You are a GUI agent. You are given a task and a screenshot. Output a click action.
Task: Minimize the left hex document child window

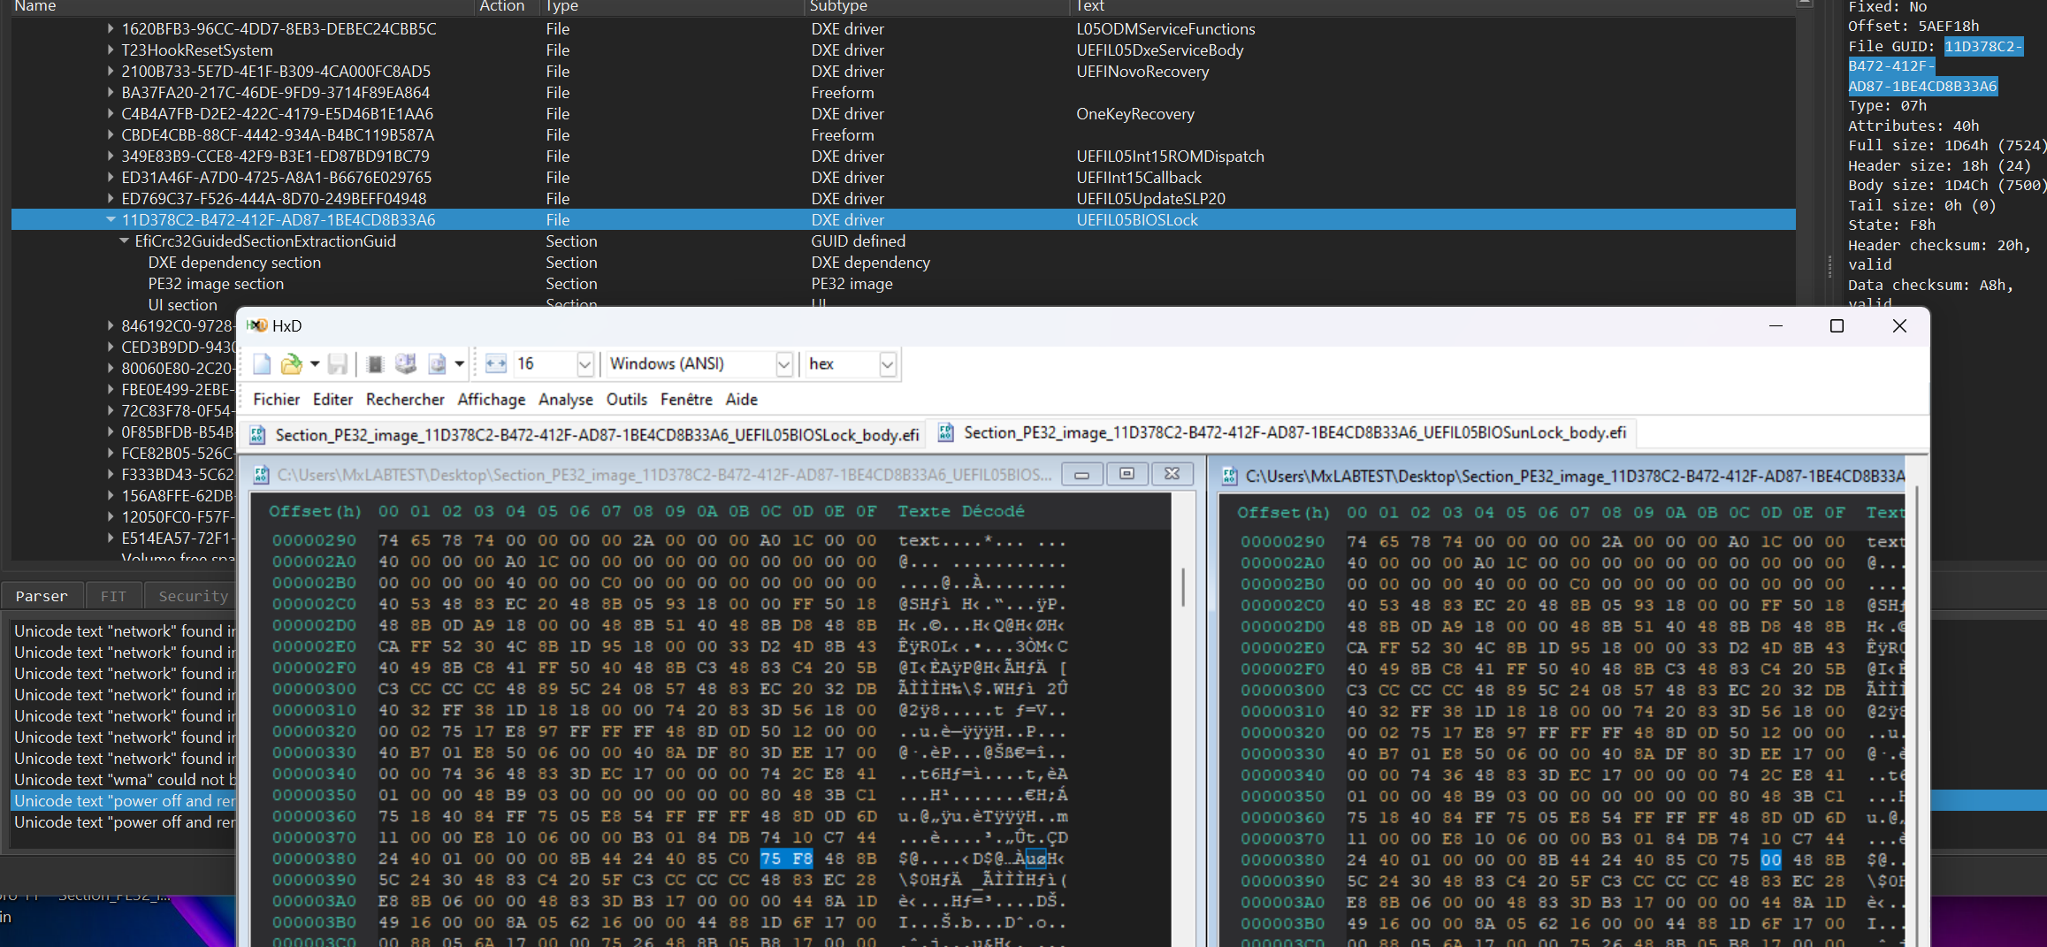coord(1081,475)
